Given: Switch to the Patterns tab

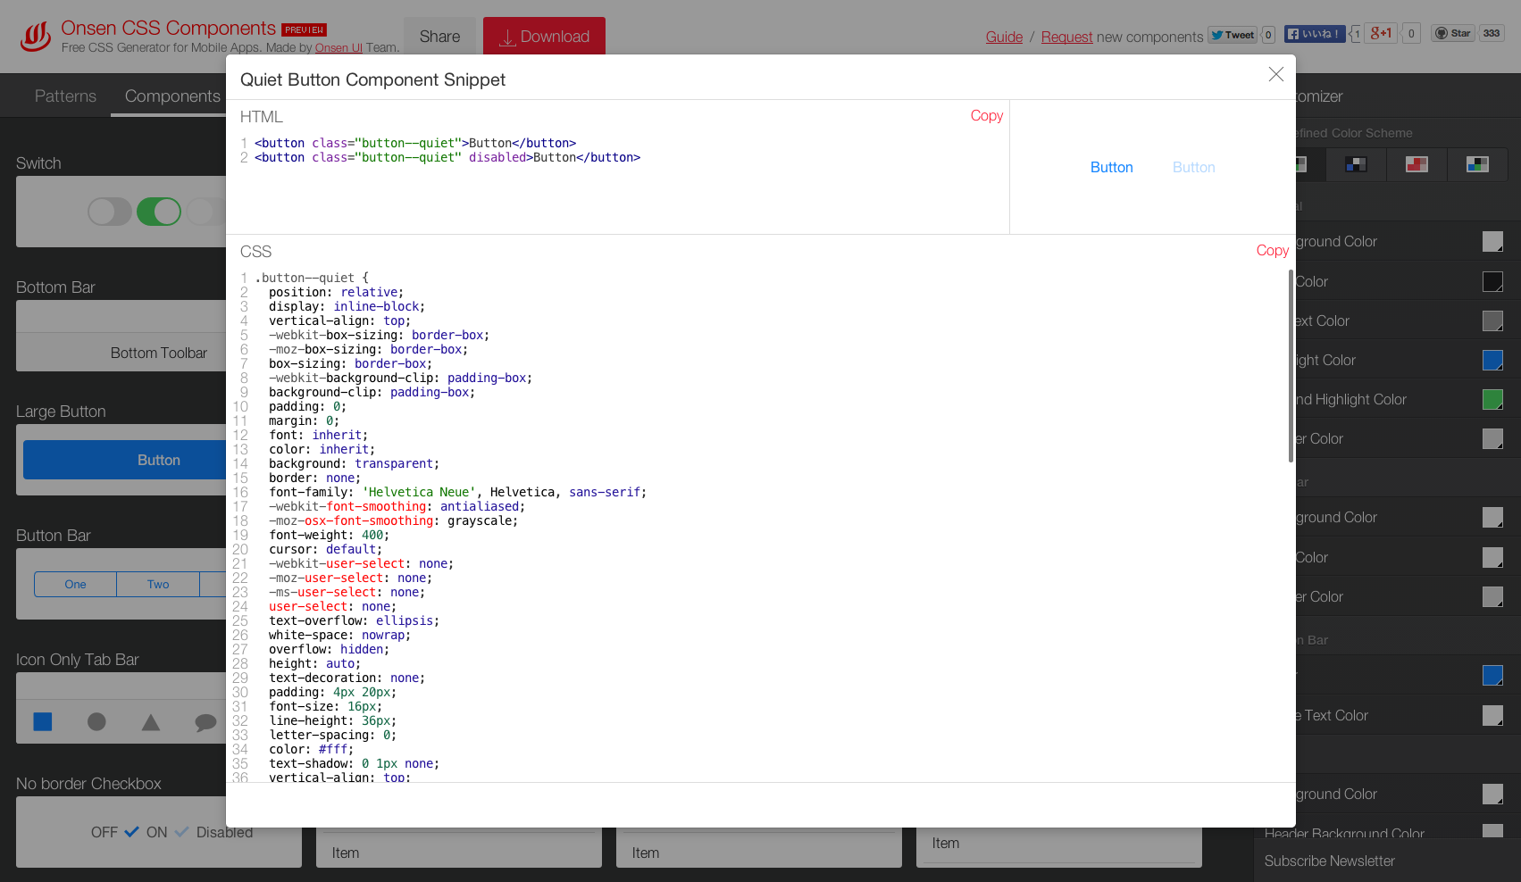Looking at the screenshot, I should click(65, 96).
